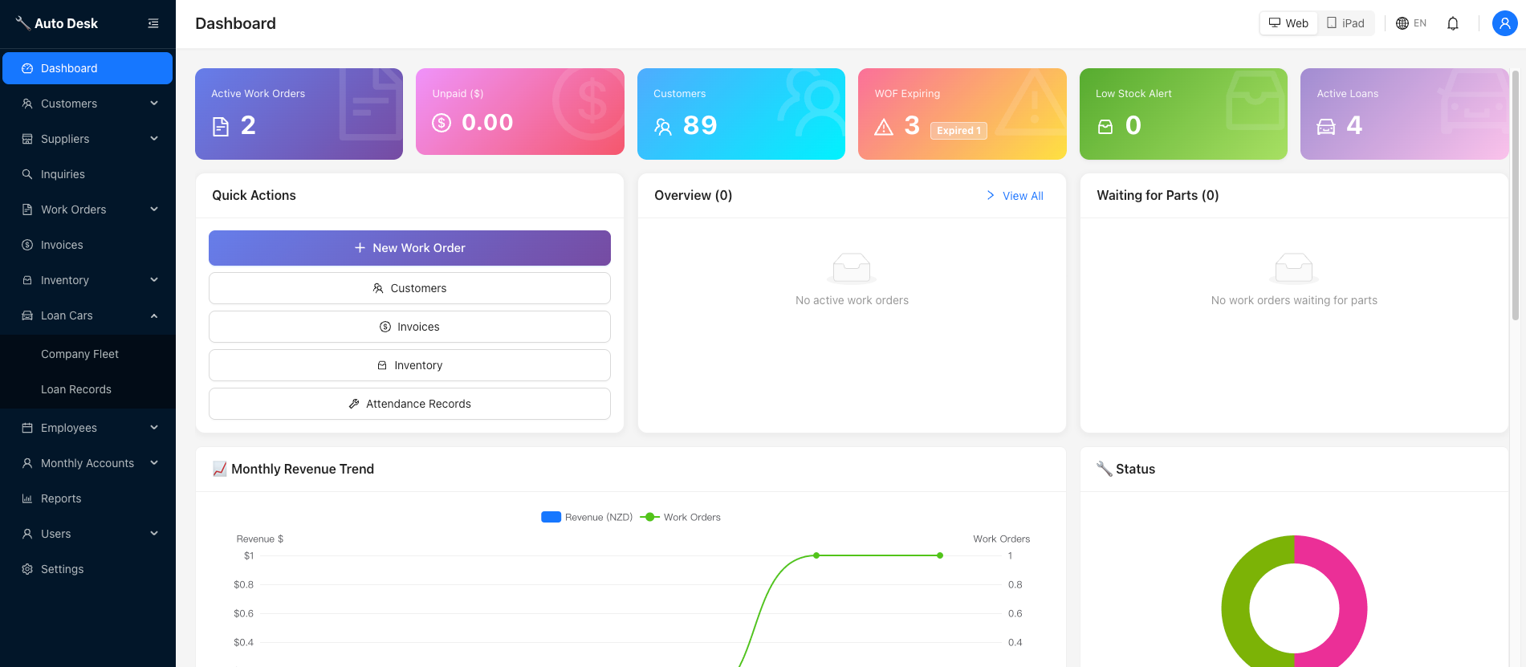Switch to Web view mode
Screen dimensions: 1526x667
click(1288, 23)
